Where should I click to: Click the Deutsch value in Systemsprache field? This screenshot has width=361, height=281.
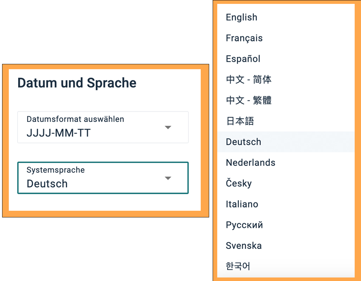point(47,184)
